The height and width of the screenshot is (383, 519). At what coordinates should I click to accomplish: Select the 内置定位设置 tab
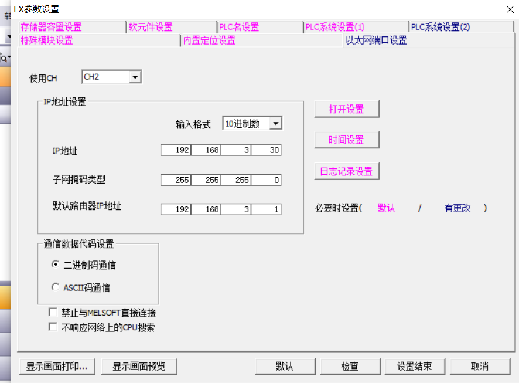click(x=209, y=40)
